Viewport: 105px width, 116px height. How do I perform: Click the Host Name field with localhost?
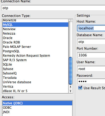click(x=91, y=28)
